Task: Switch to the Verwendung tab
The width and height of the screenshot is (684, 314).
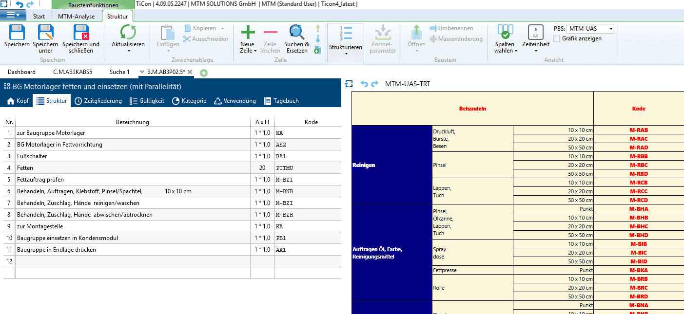Action: point(235,101)
